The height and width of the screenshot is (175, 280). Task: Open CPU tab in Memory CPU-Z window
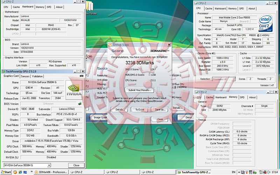tap(199, 97)
